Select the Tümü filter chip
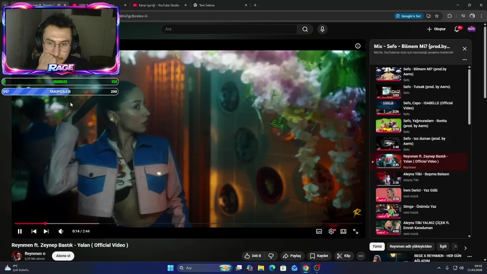Viewport: 487px width, 274px height. 377,247
